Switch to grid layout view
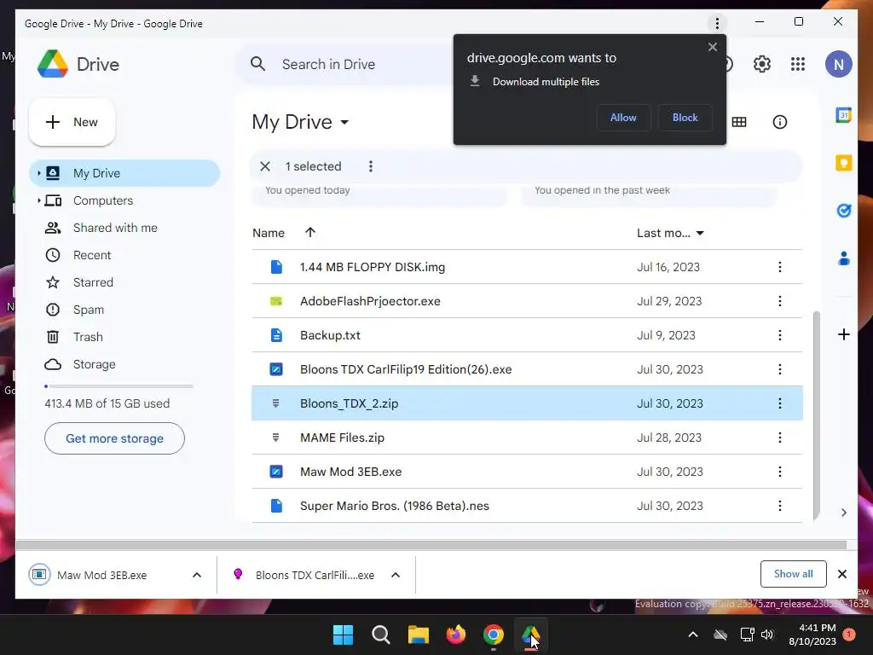 [x=739, y=122]
